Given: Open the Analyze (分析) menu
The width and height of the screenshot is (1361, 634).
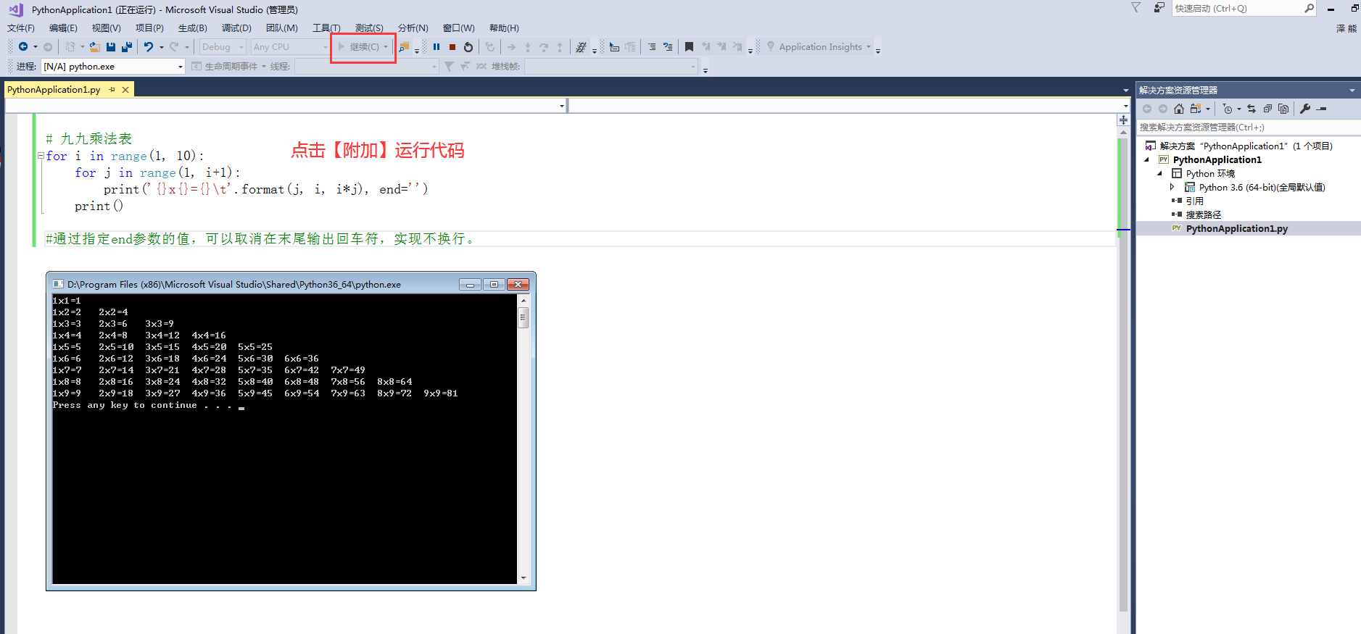Looking at the screenshot, I should 413,28.
